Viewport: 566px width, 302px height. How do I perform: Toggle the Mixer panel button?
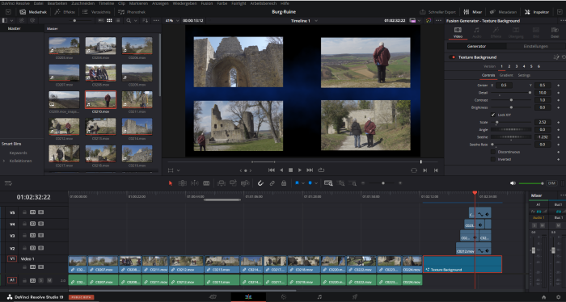[473, 12]
